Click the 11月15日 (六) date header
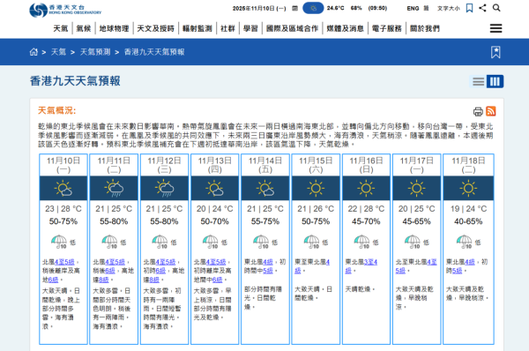 pyautogui.click(x=316, y=165)
